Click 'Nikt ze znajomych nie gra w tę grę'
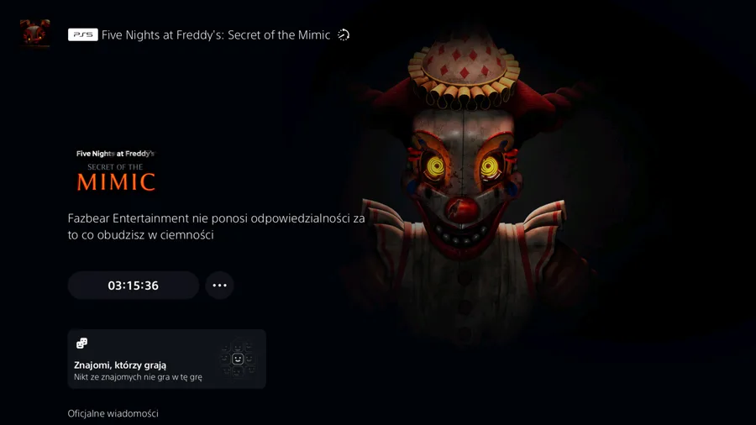Screen dimensions: 756x425 point(138,377)
